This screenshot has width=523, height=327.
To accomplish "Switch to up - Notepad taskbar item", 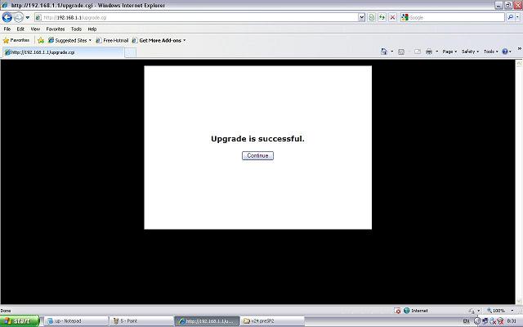I will point(76,321).
